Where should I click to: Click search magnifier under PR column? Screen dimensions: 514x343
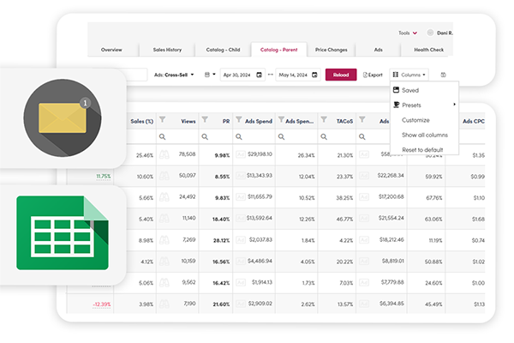pyautogui.click(x=205, y=137)
